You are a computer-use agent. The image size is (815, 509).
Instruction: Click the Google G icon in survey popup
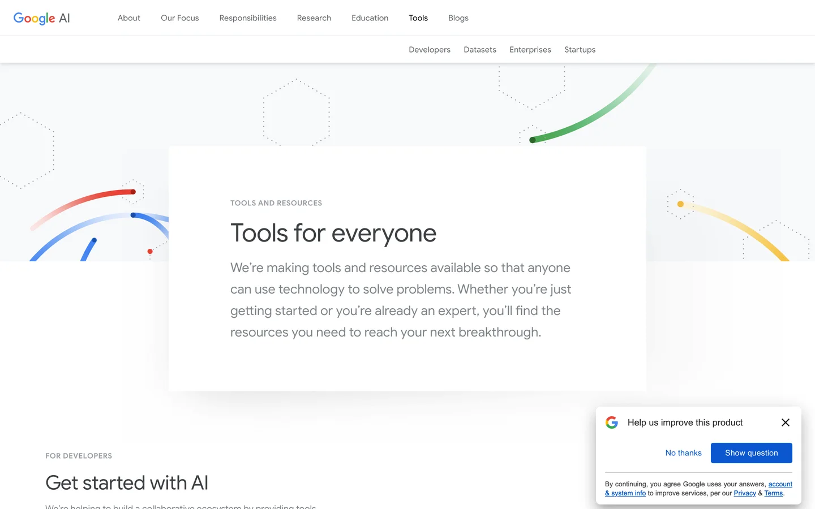612,422
